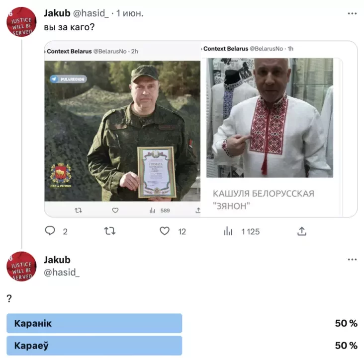Open the embroidered shirt photo
Viewport: 364px width, 361px height.
click(270, 118)
